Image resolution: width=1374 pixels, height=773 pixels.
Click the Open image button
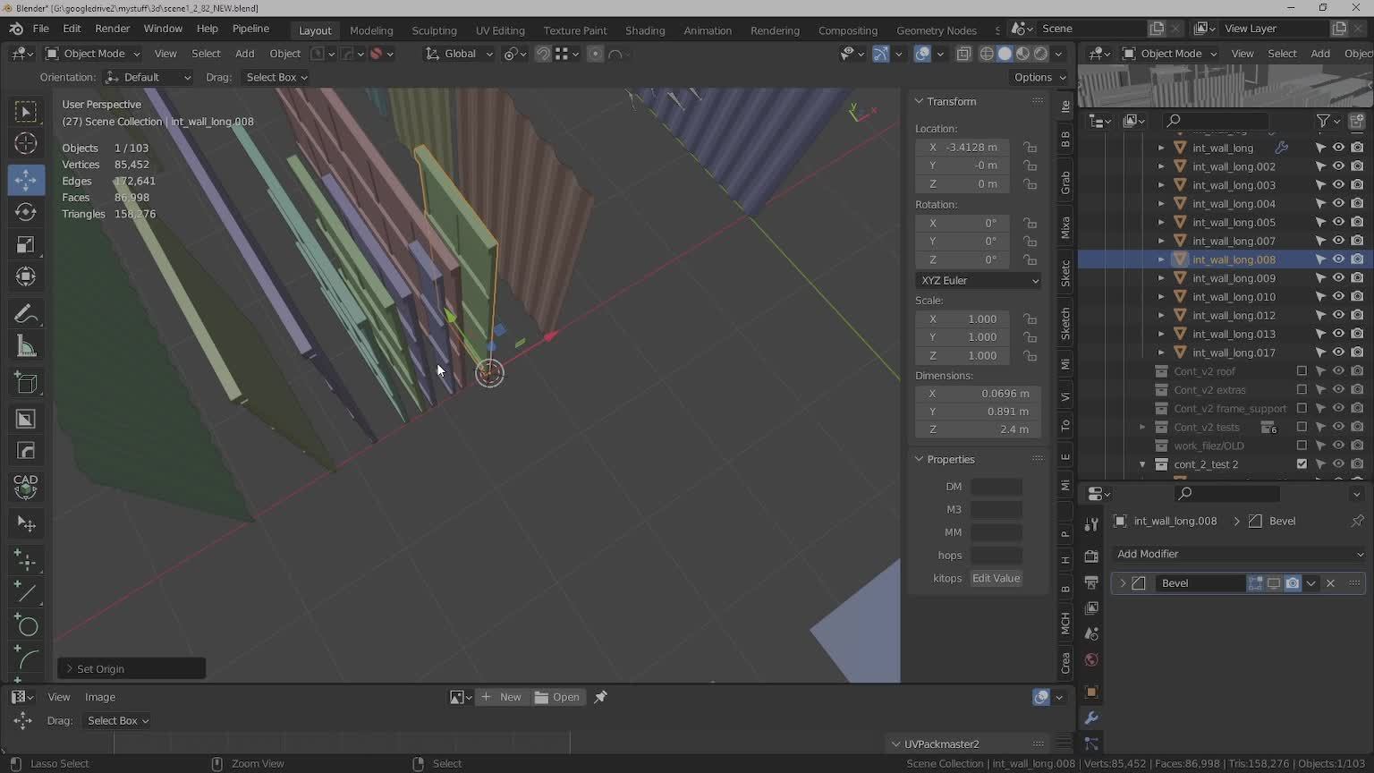point(557,697)
